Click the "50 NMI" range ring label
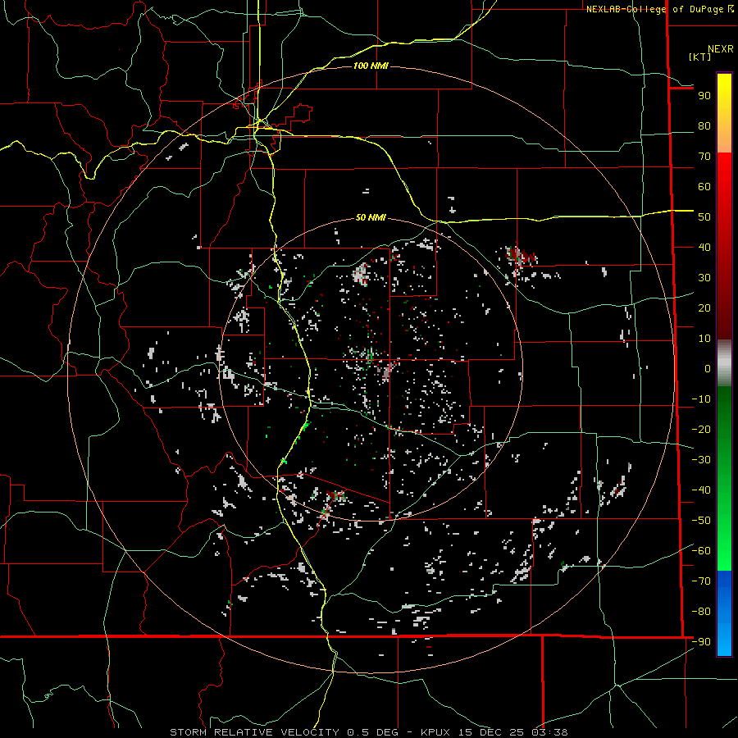This screenshot has width=738, height=738. [371, 217]
